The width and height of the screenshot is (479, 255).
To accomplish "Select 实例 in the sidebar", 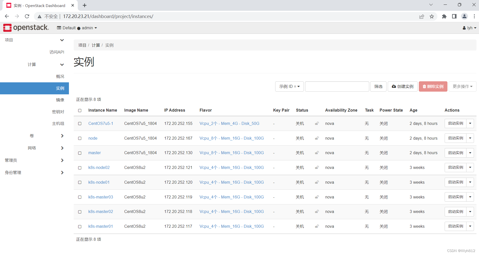I will pyautogui.click(x=34, y=88).
